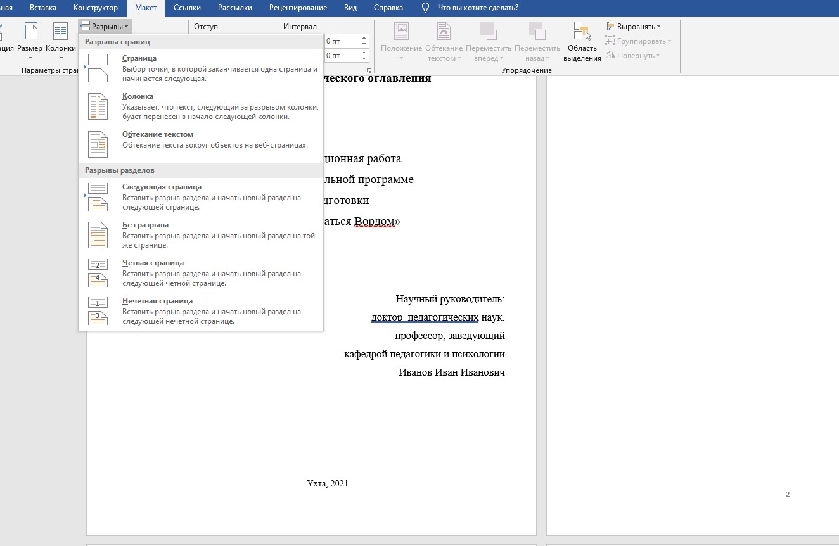
Task: Collapse the Разрывы breaks dropdown
Action: pos(106,27)
